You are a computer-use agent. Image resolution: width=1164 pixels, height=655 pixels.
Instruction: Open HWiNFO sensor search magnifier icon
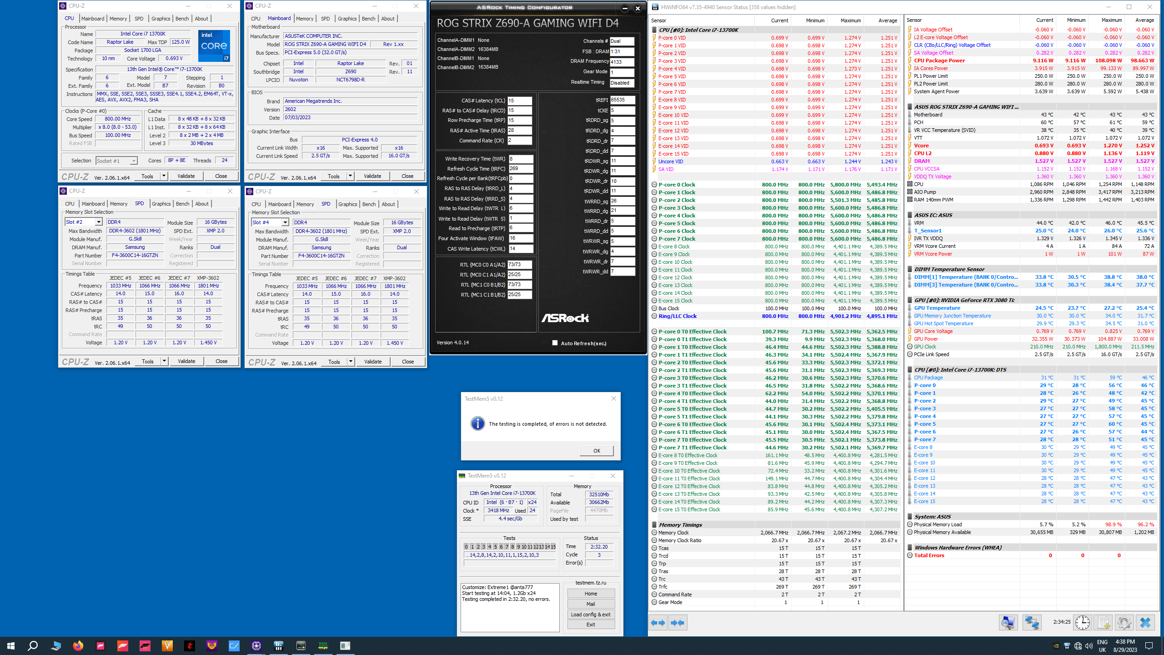tap(1008, 622)
